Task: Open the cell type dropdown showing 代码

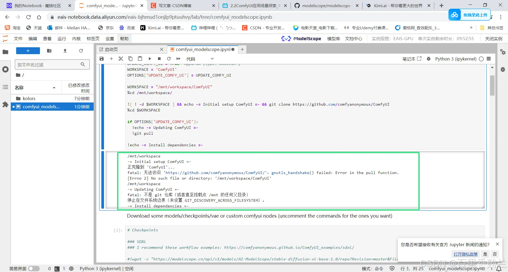Action: (x=200, y=59)
